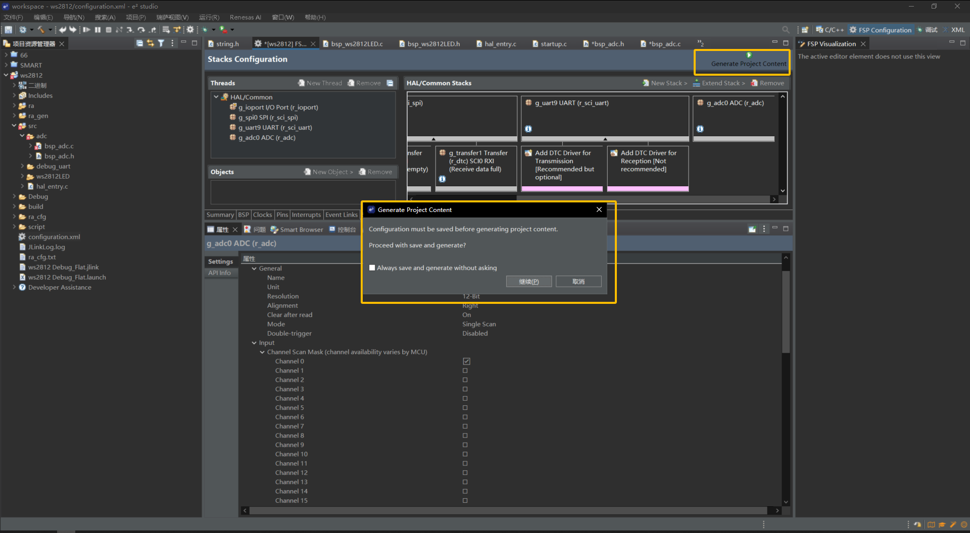Click the properties panel vertical scrollbar
This screenshot has width=970, height=533.
(786, 312)
